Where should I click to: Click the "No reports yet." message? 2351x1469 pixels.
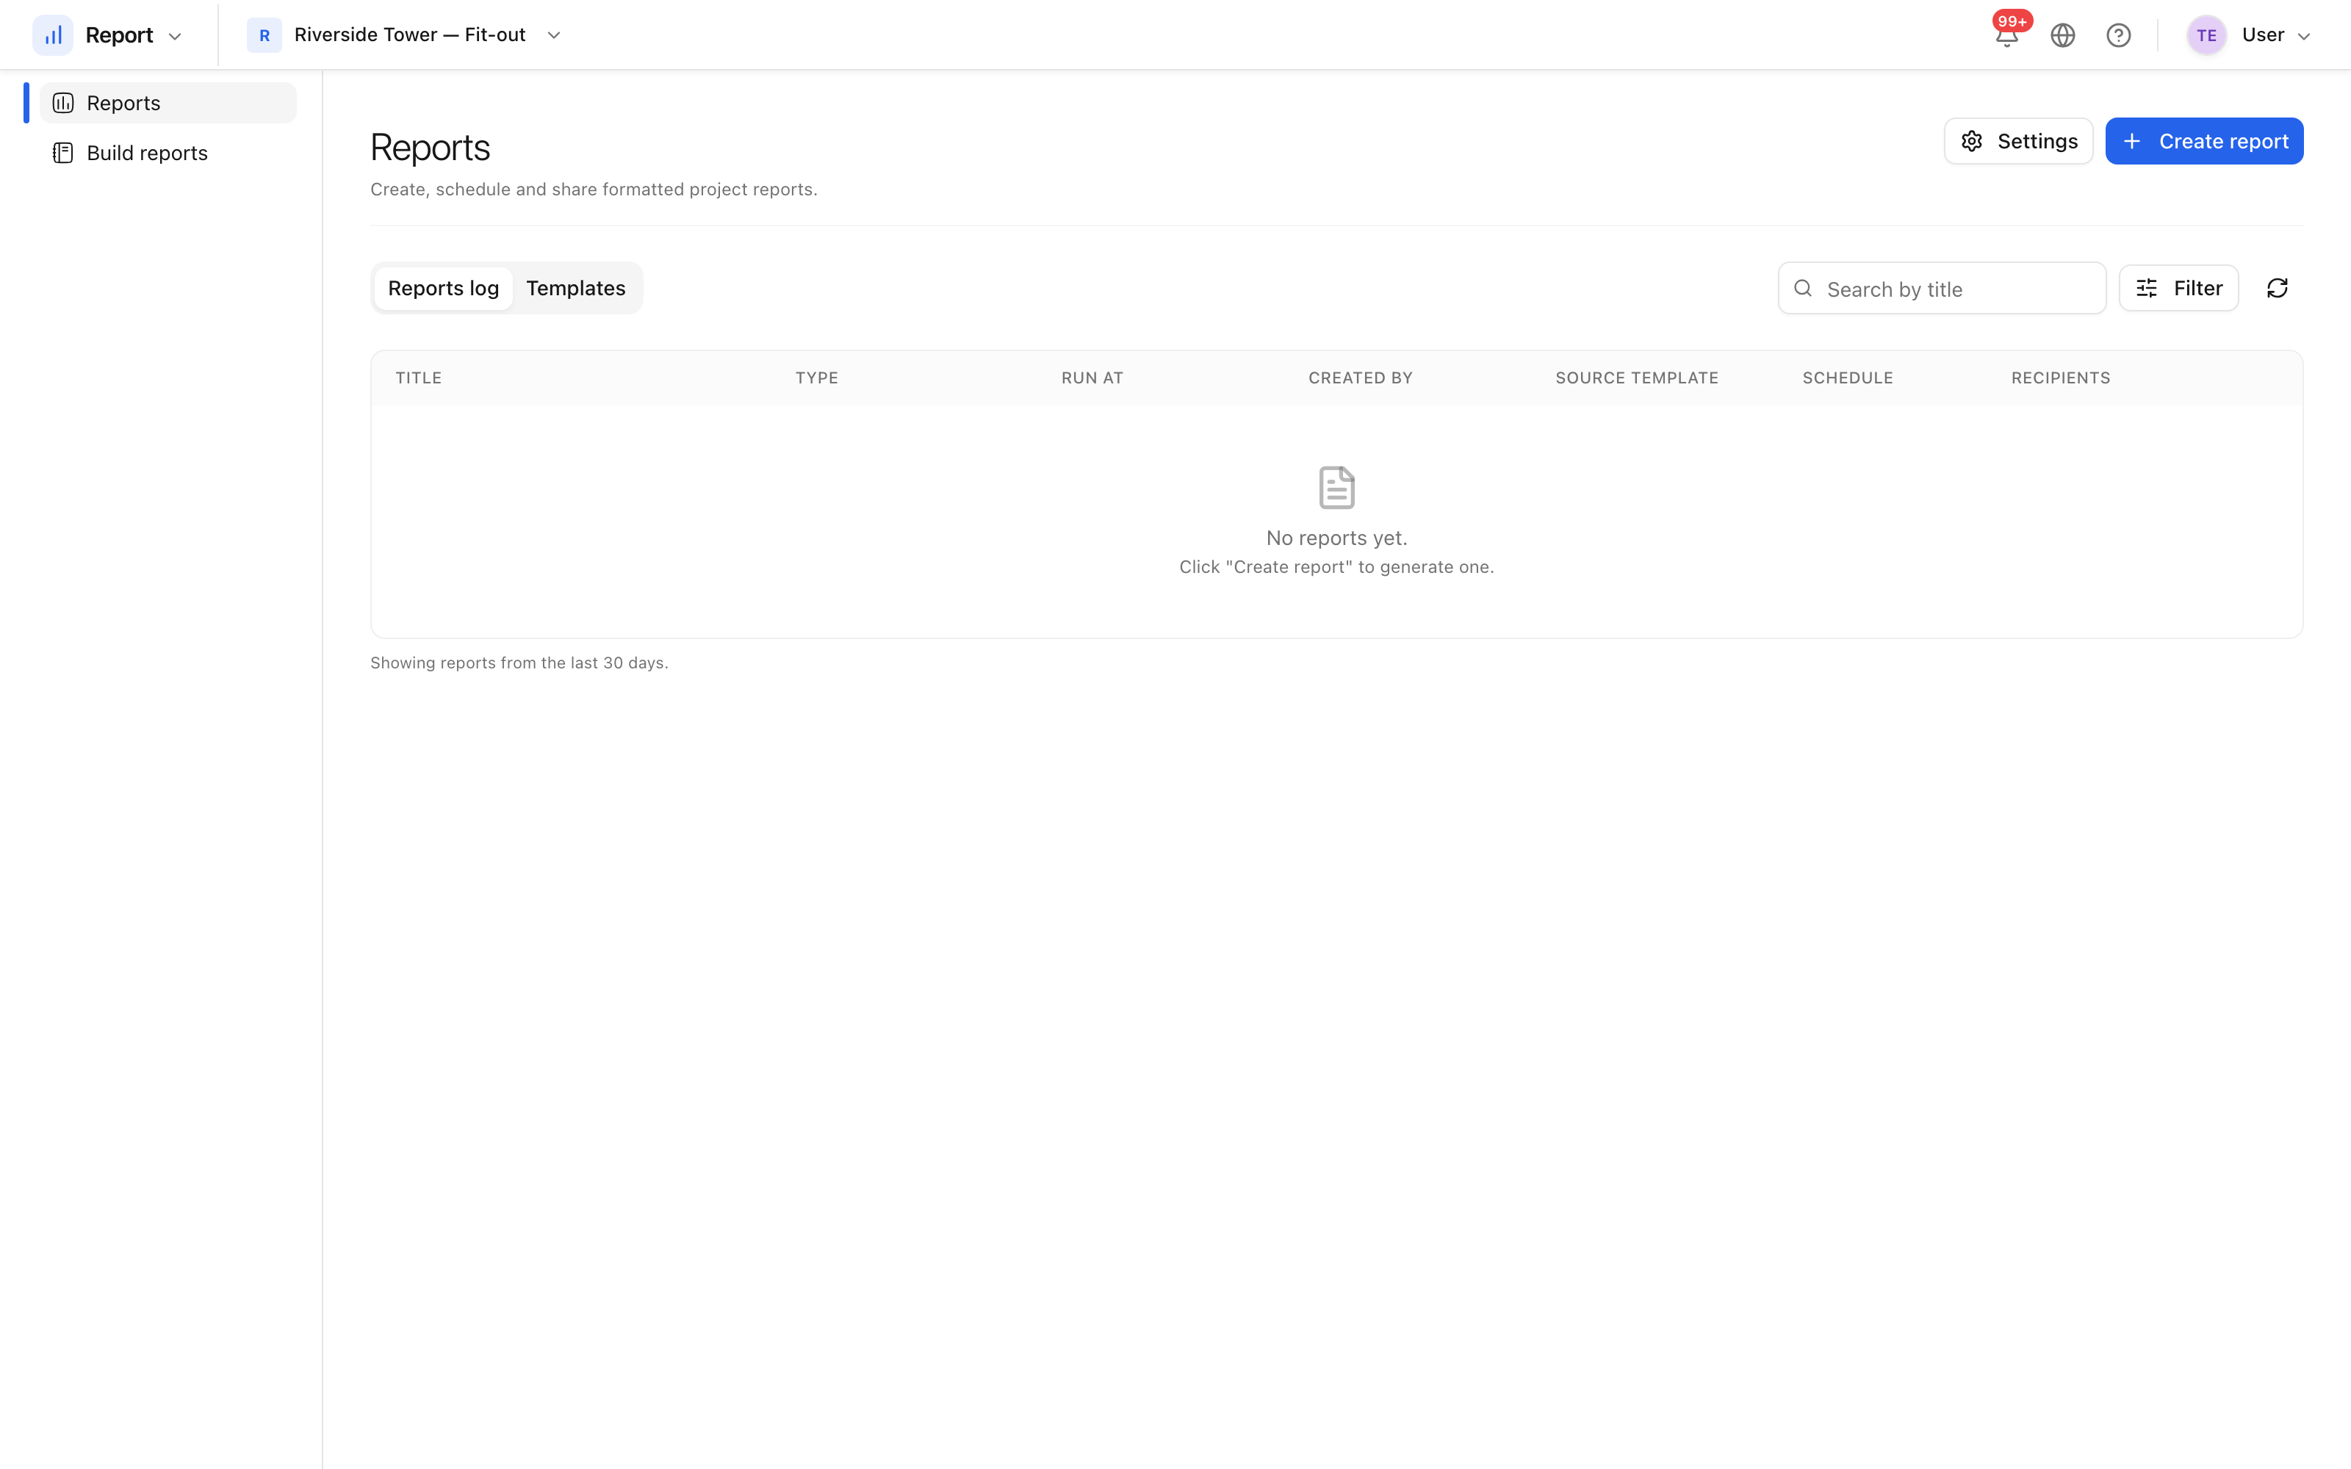[1337, 538]
